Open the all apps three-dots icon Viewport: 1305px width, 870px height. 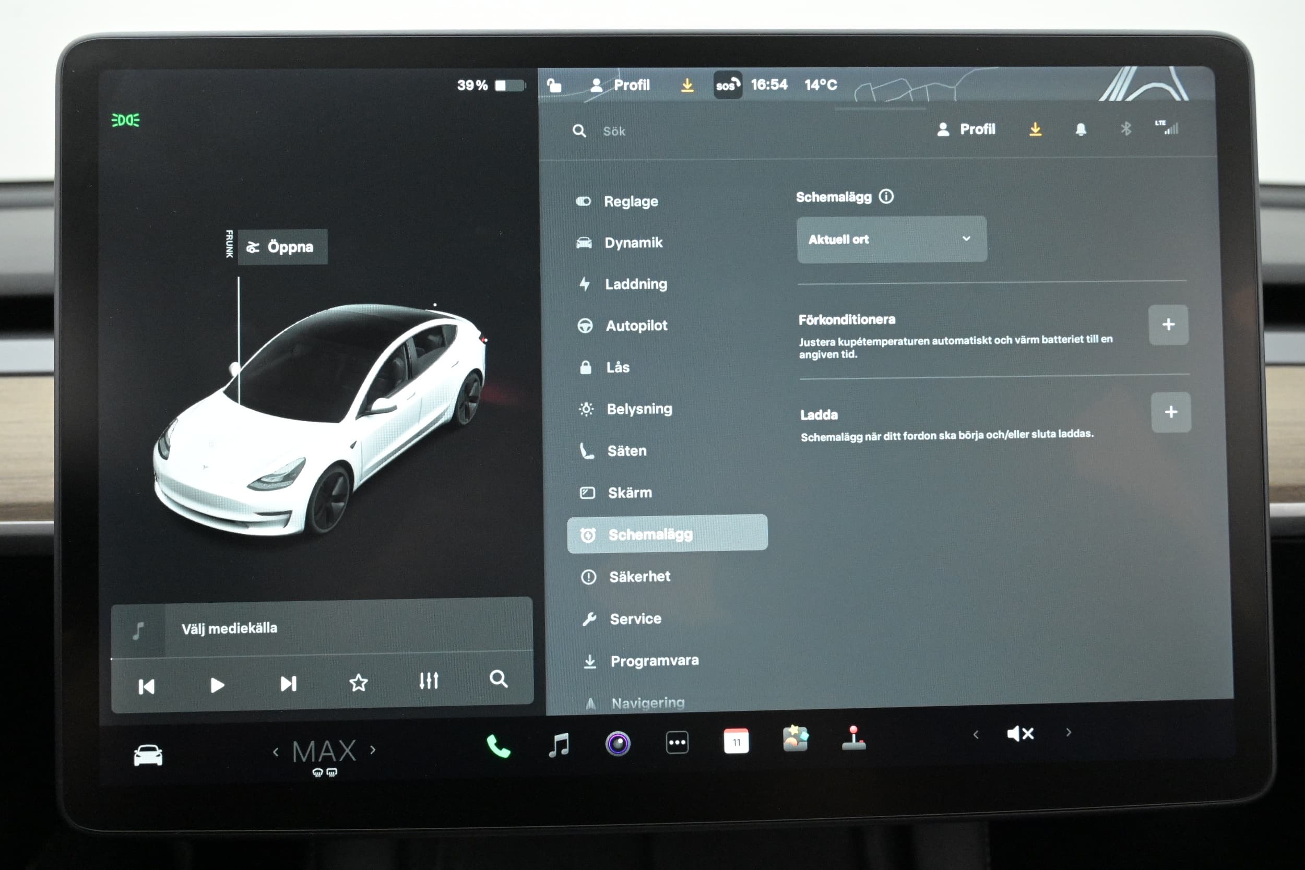click(677, 742)
